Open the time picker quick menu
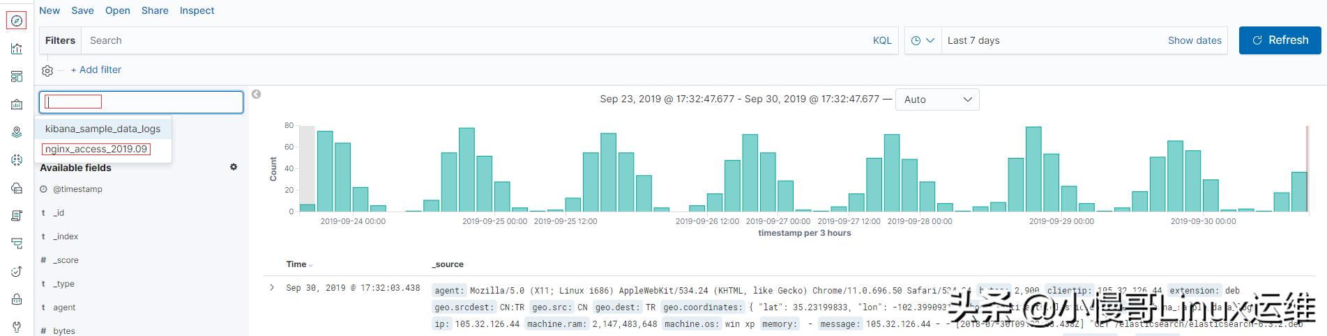 tap(923, 40)
